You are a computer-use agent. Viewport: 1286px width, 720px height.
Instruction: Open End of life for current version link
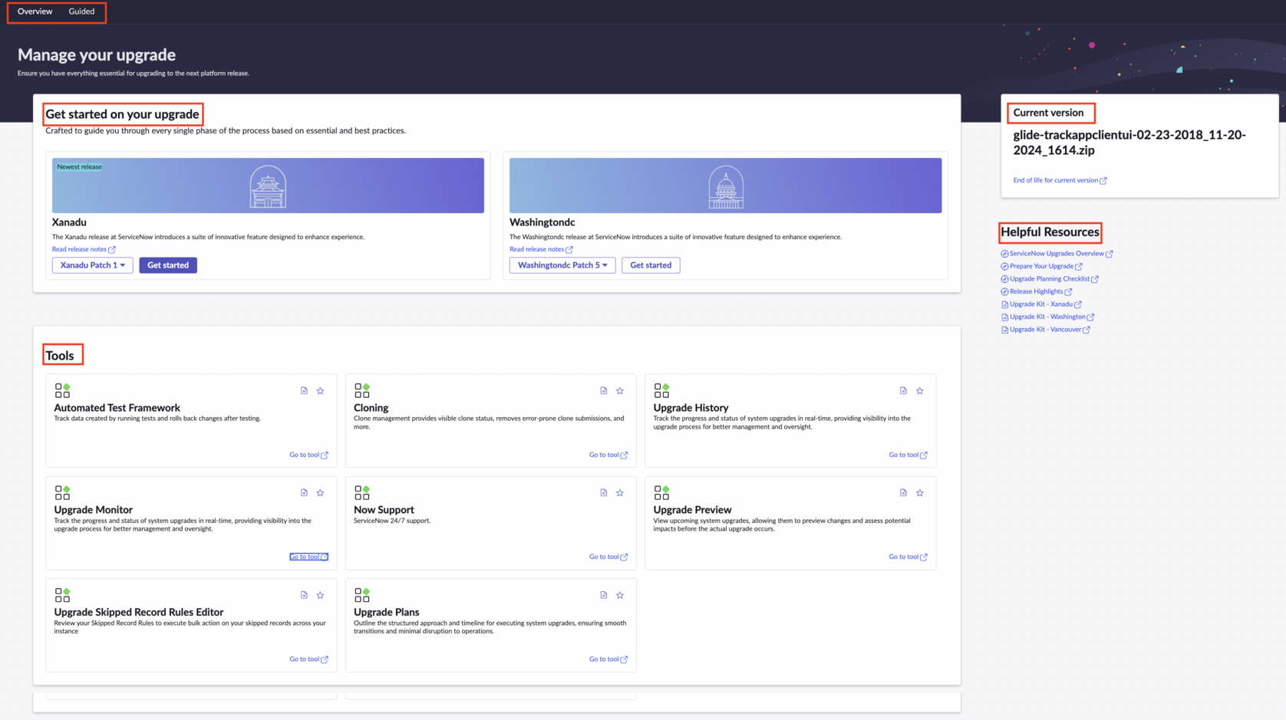tap(1060, 180)
